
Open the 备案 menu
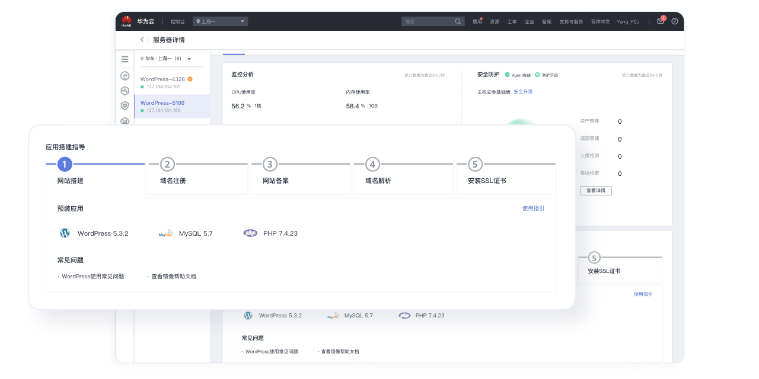pos(547,21)
